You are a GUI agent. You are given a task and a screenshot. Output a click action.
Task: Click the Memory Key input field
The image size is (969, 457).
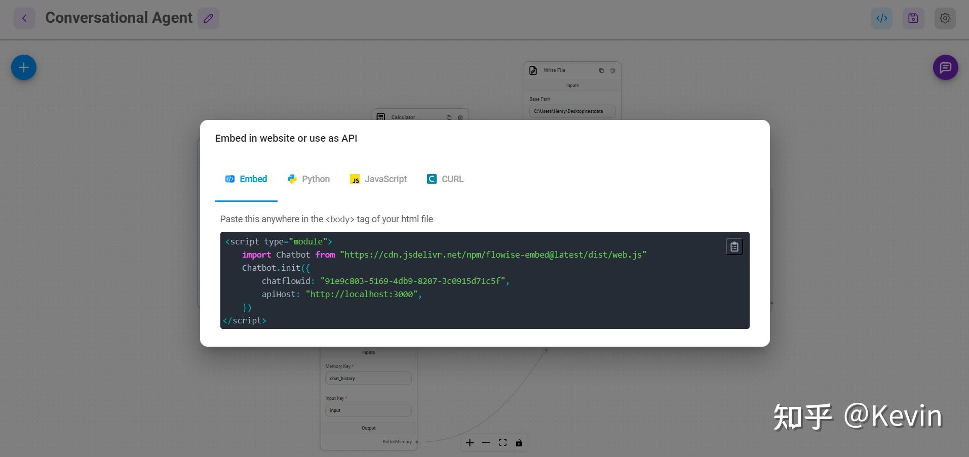pos(368,379)
